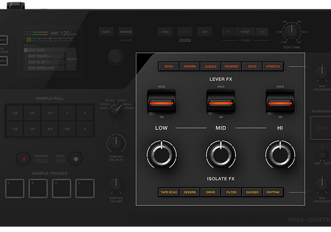Image resolution: width=331 pixels, height=232 pixels.
Task: Select the REVERB lever FX button
Action: point(190,66)
